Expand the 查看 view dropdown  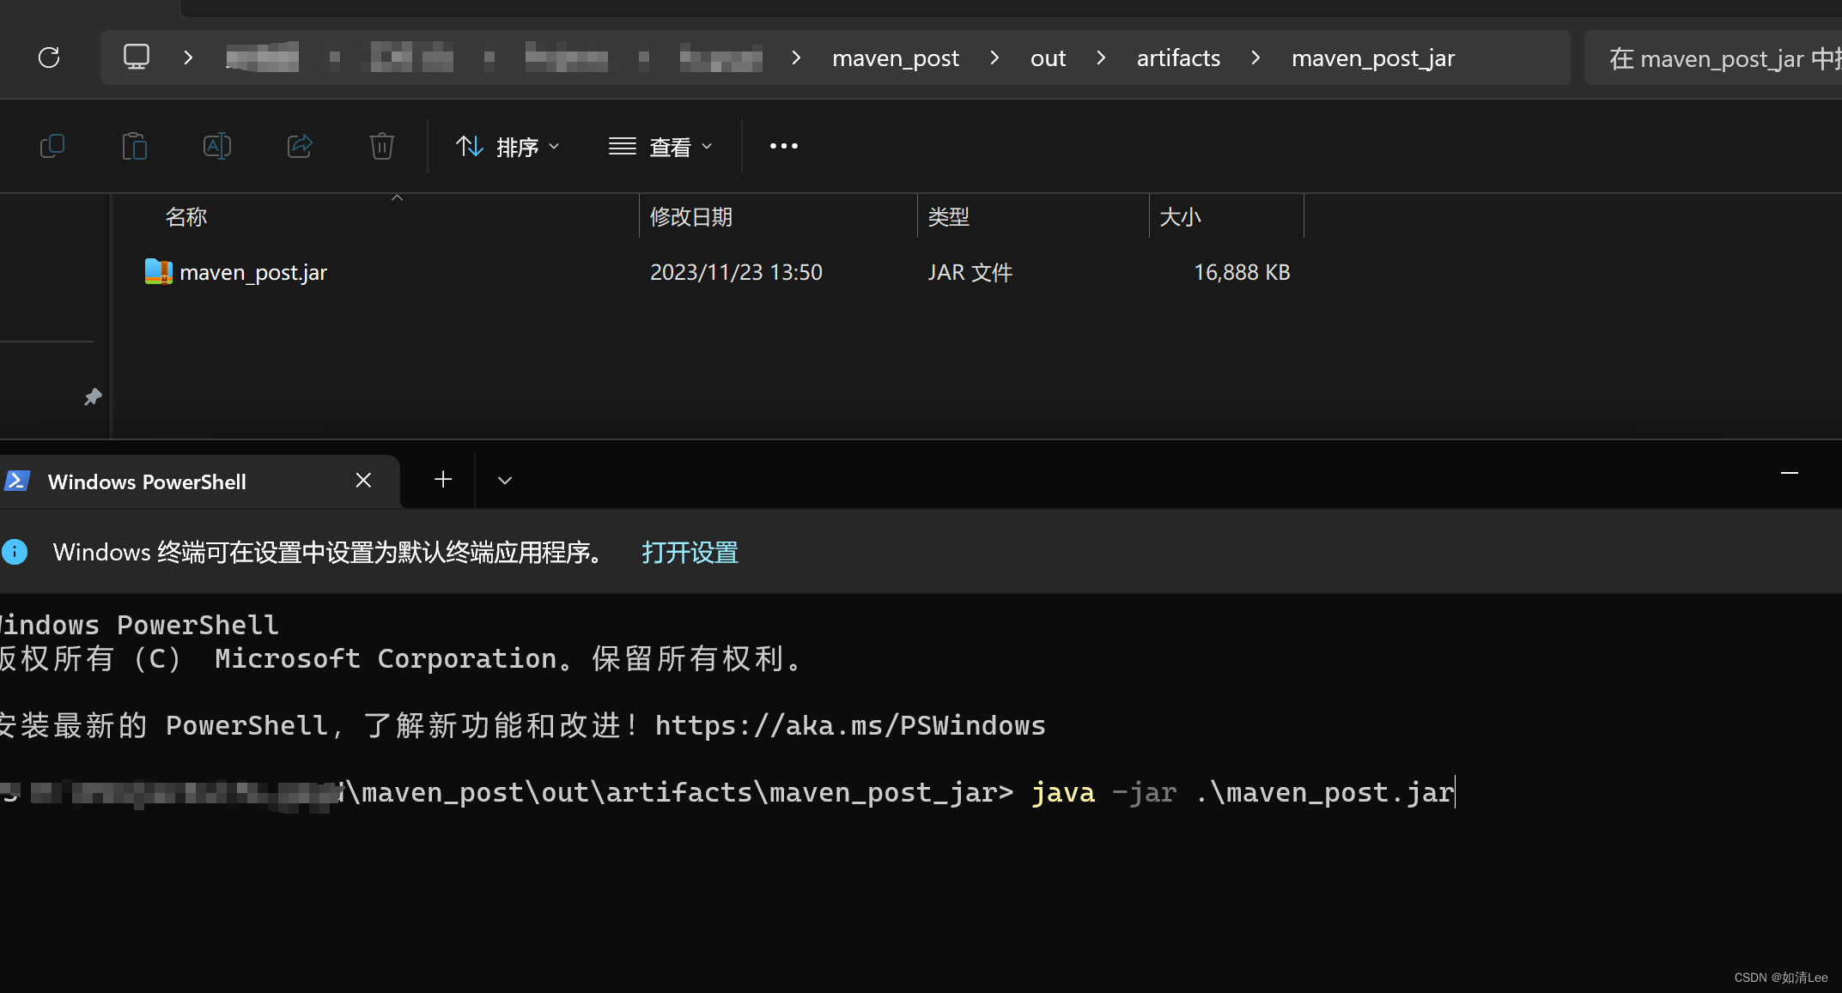[x=660, y=147]
